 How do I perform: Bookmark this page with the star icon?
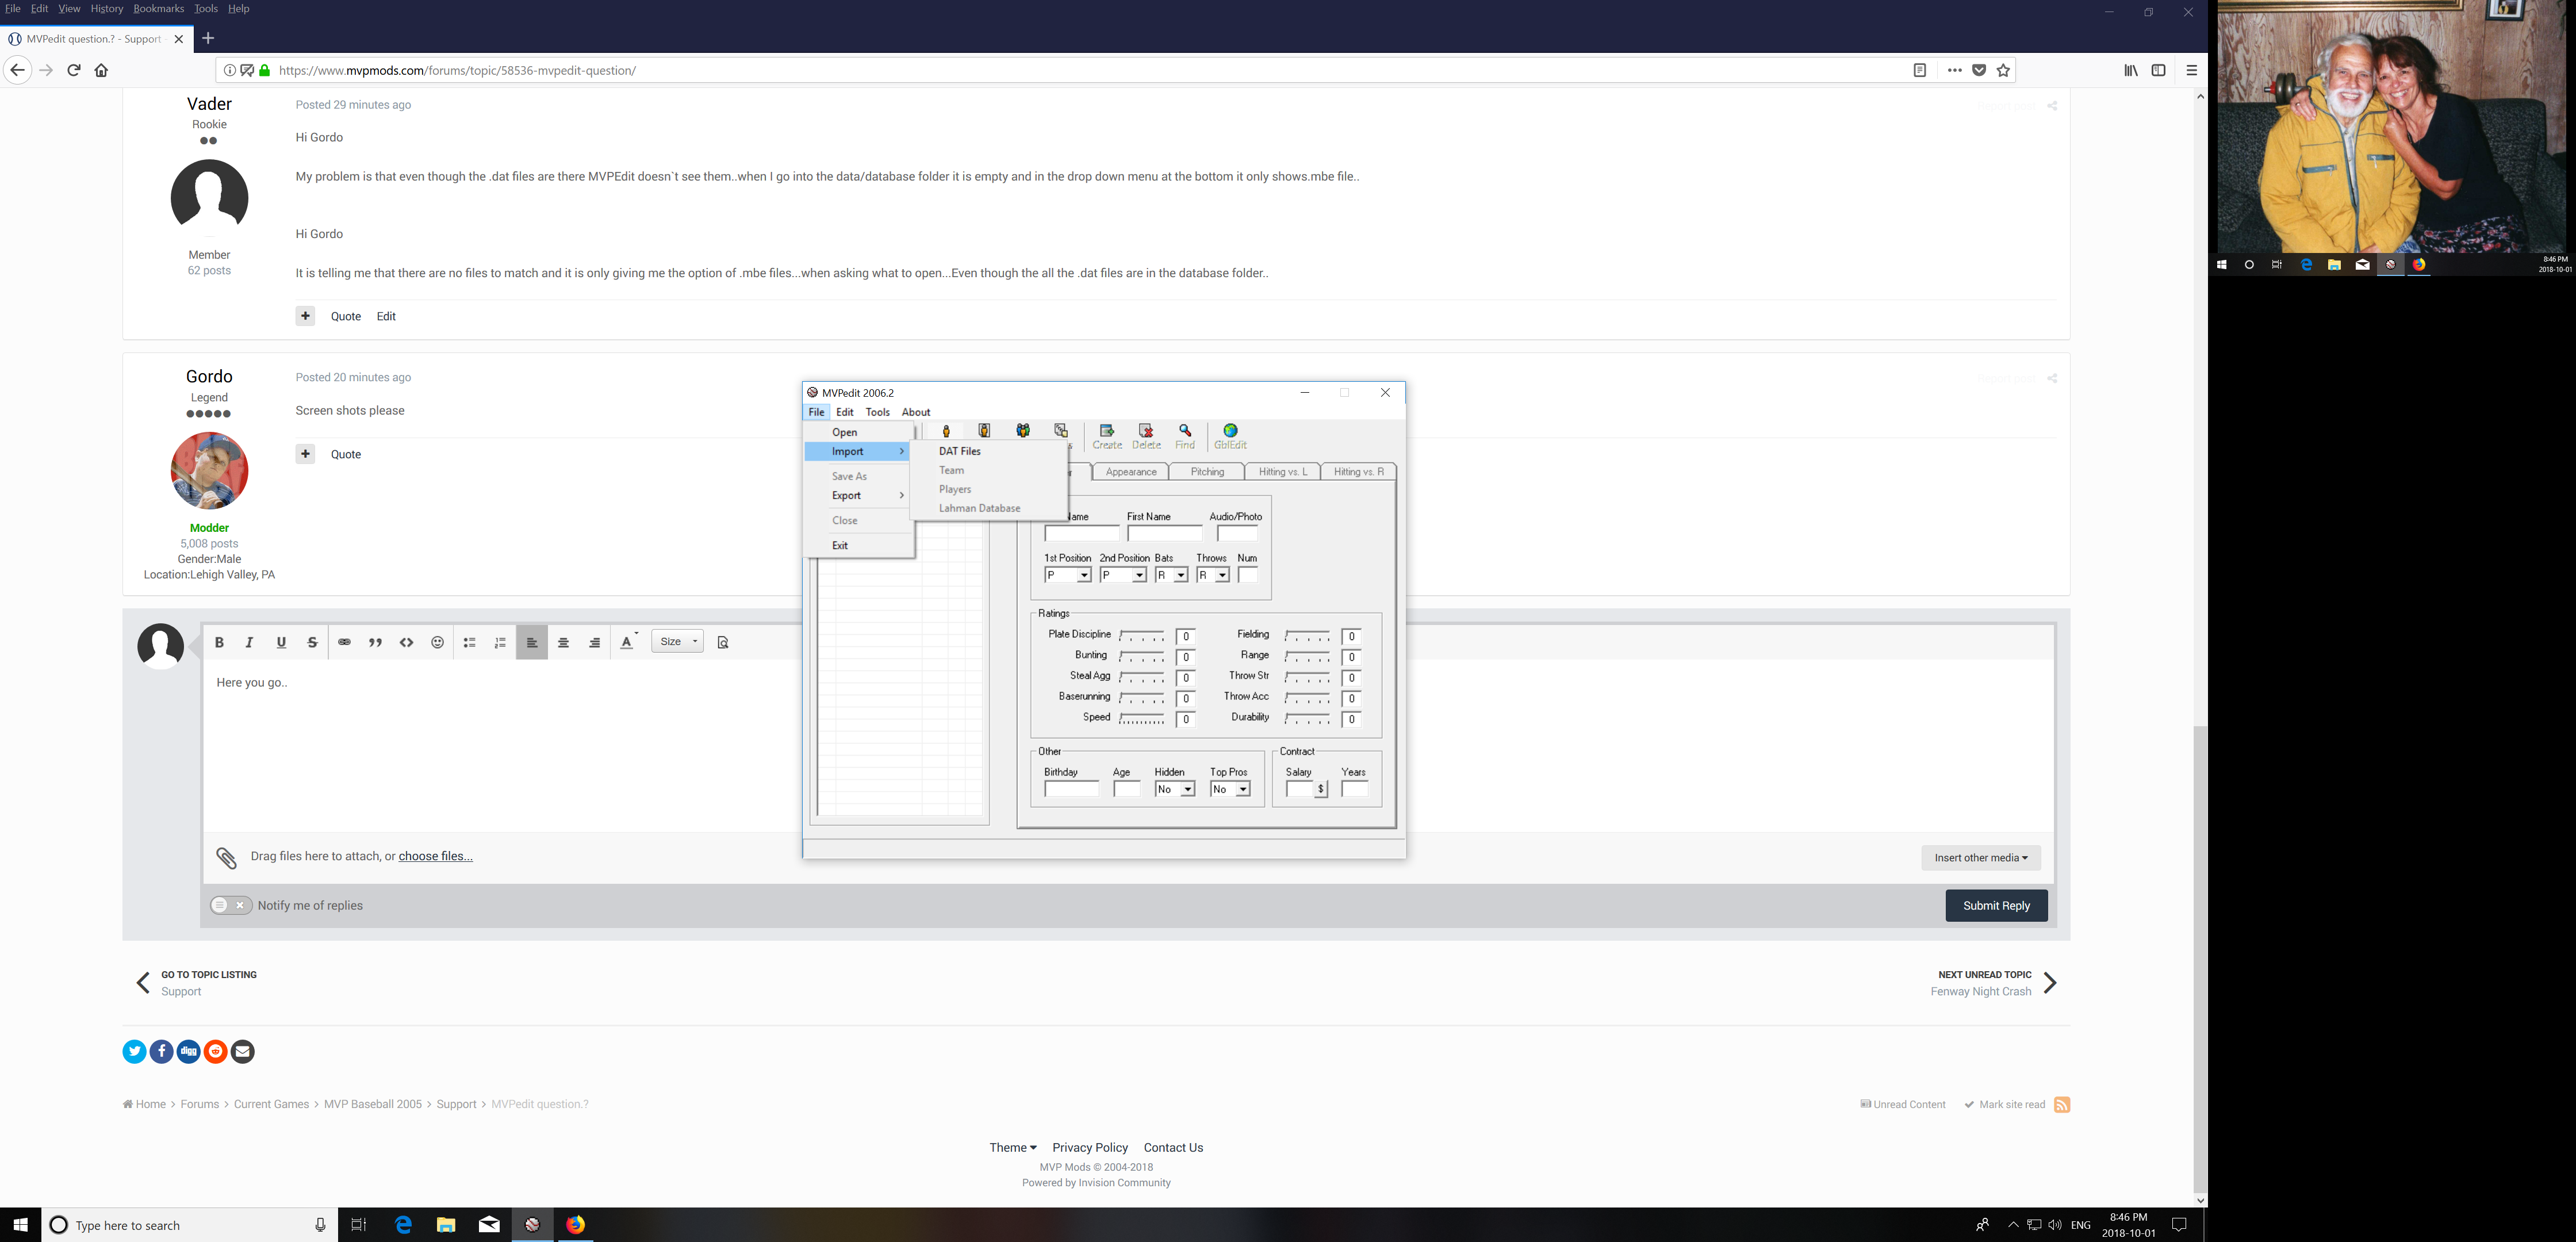click(x=2003, y=70)
